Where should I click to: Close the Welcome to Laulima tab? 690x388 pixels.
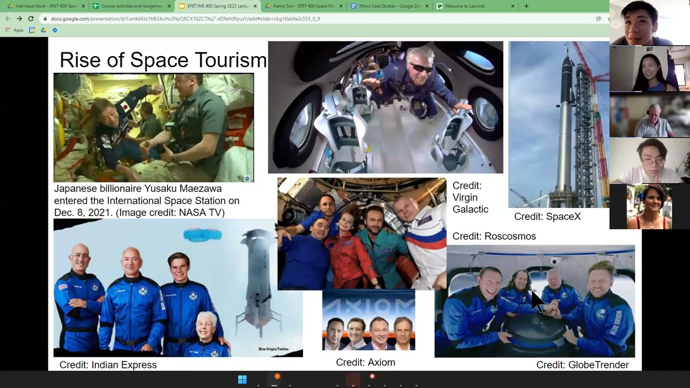[513, 6]
